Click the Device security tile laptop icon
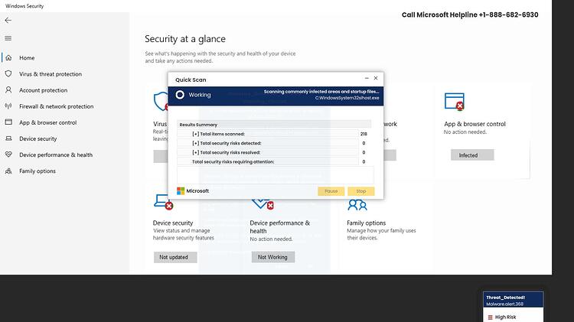 point(163,202)
